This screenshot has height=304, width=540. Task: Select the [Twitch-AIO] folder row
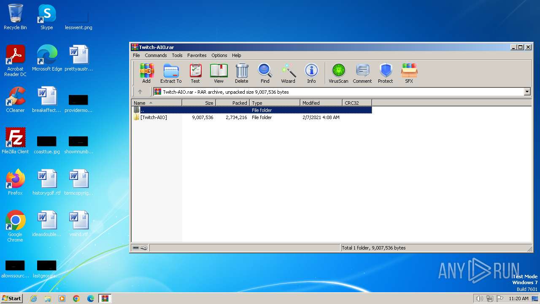252,117
